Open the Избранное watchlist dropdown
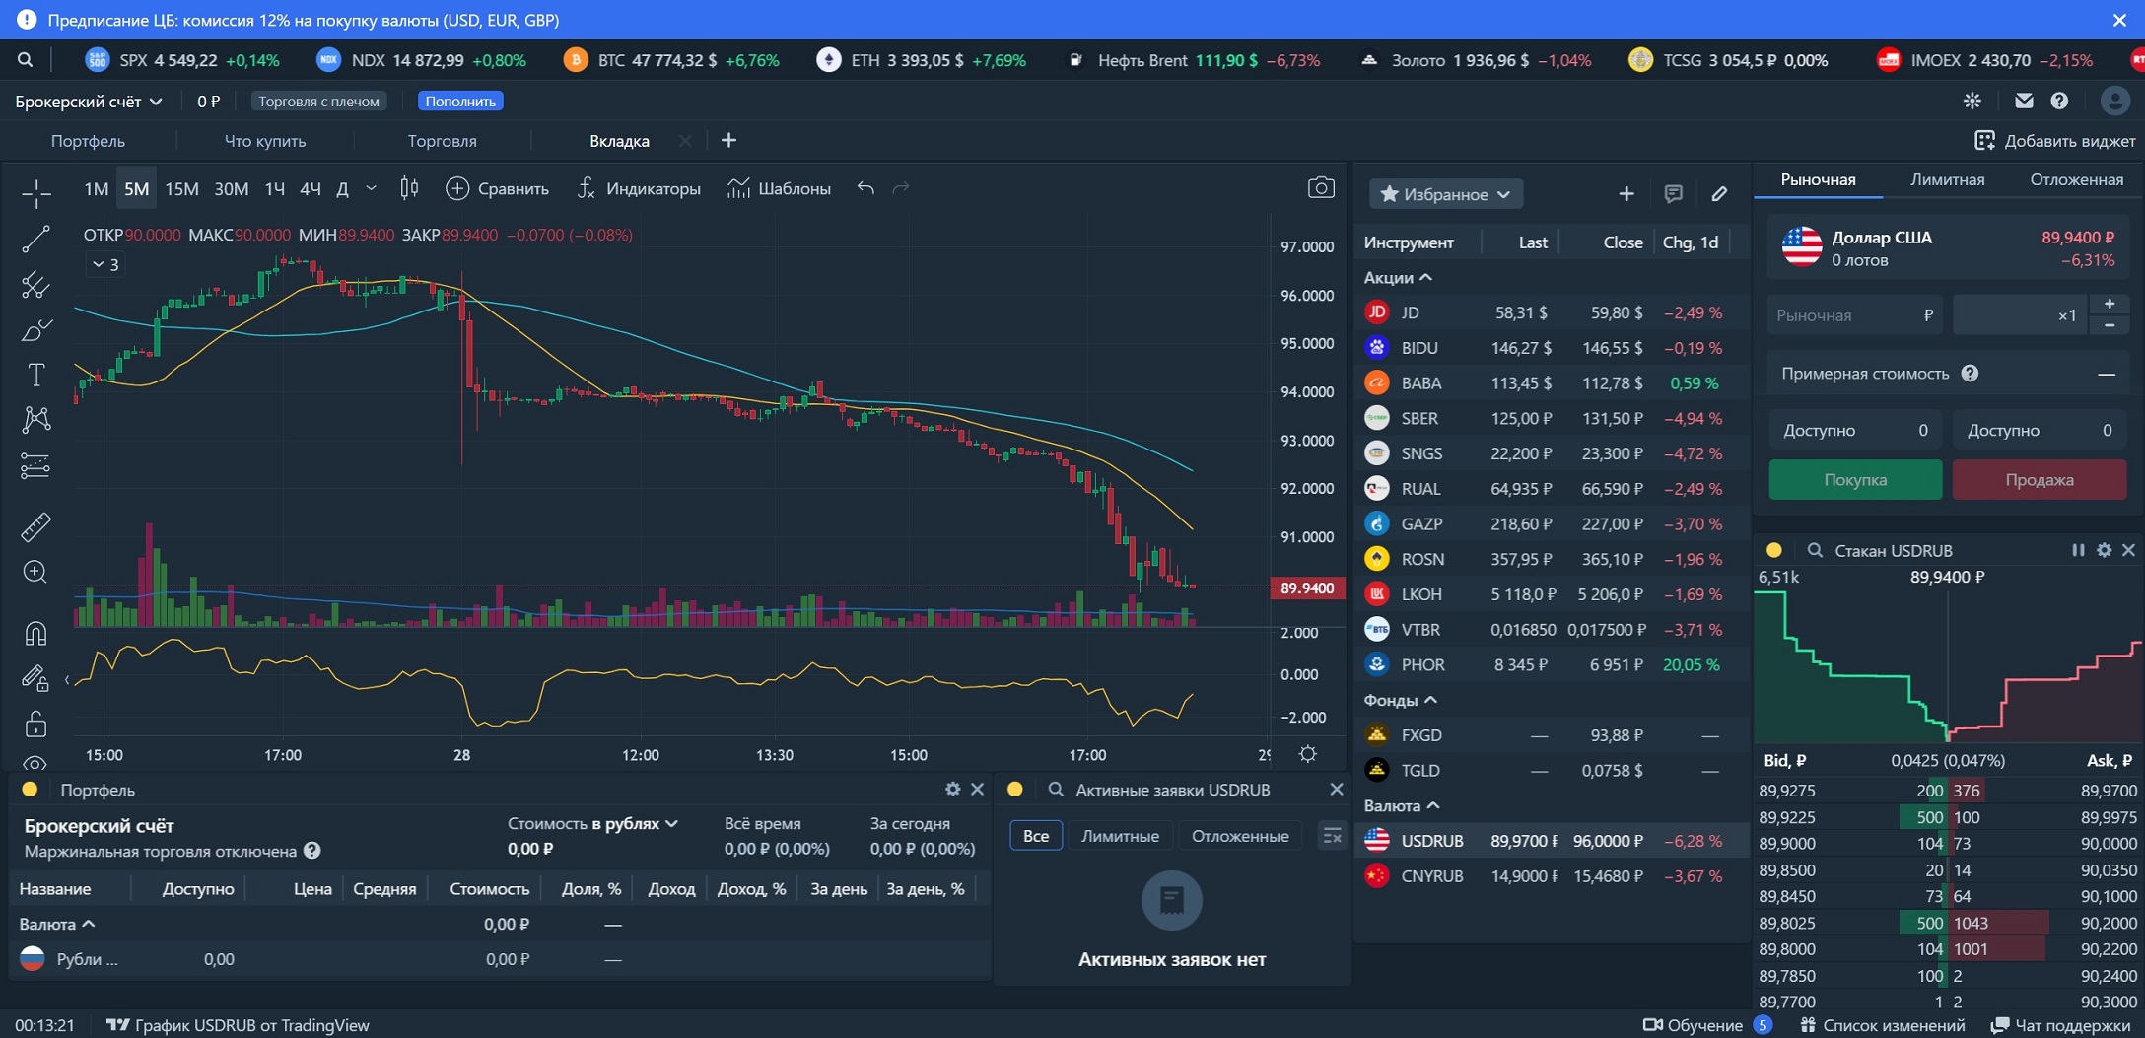 pyautogui.click(x=1445, y=194)
